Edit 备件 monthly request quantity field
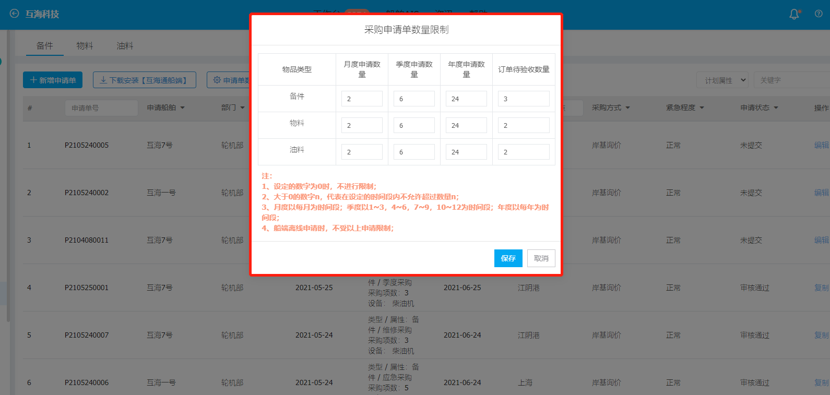The height and width of the screenshot is (395, 830). 362,99
